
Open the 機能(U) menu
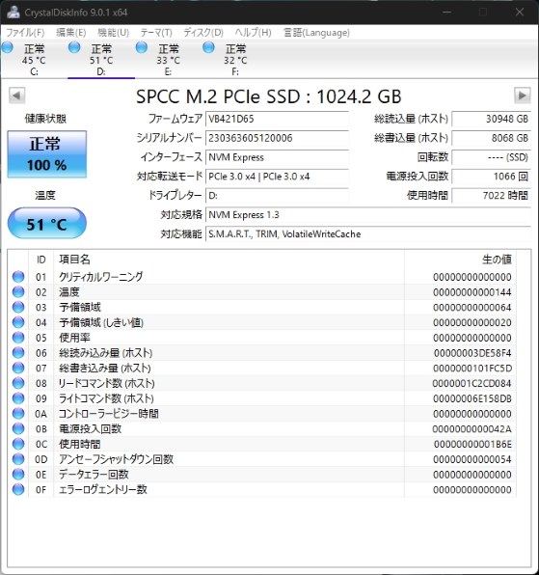(113, 33)
